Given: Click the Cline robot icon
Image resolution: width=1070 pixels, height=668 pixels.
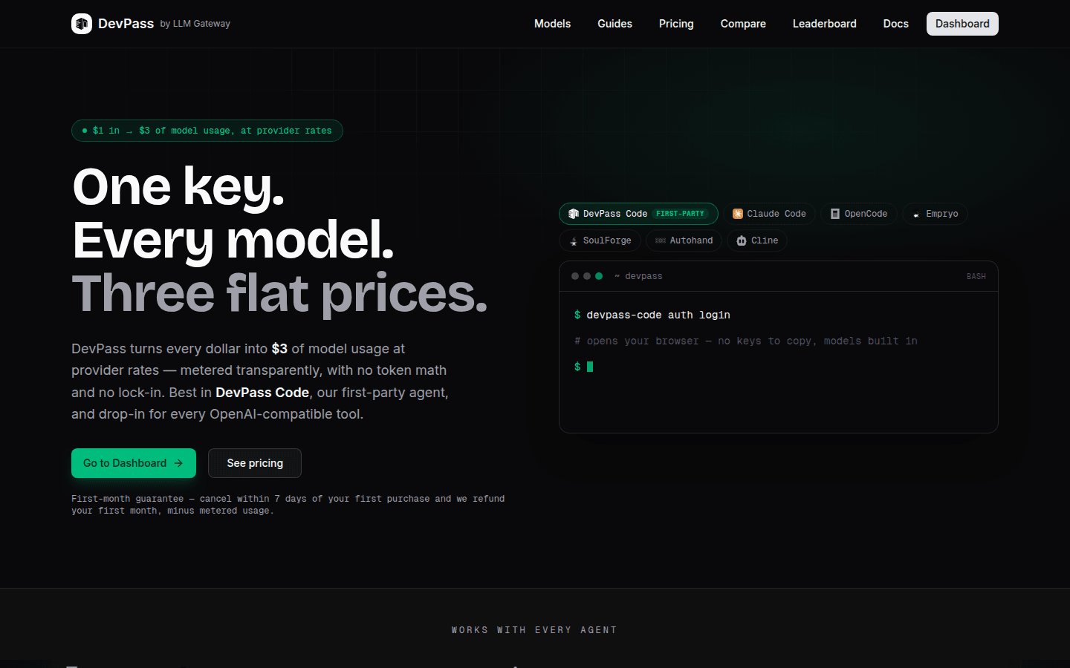Looking at the screenshot, I should (x=742, y=240).
